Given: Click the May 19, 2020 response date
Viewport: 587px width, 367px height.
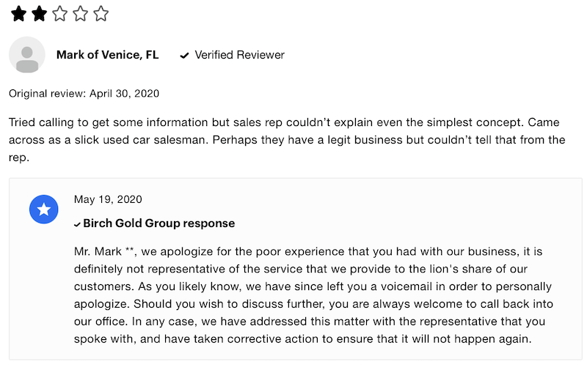Looking at the screenshot, I should [108, 199].
